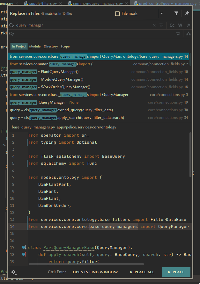200x284 pixels.
Task: Open the File mask dropdown arrow
Action: (x=161, y=14)
